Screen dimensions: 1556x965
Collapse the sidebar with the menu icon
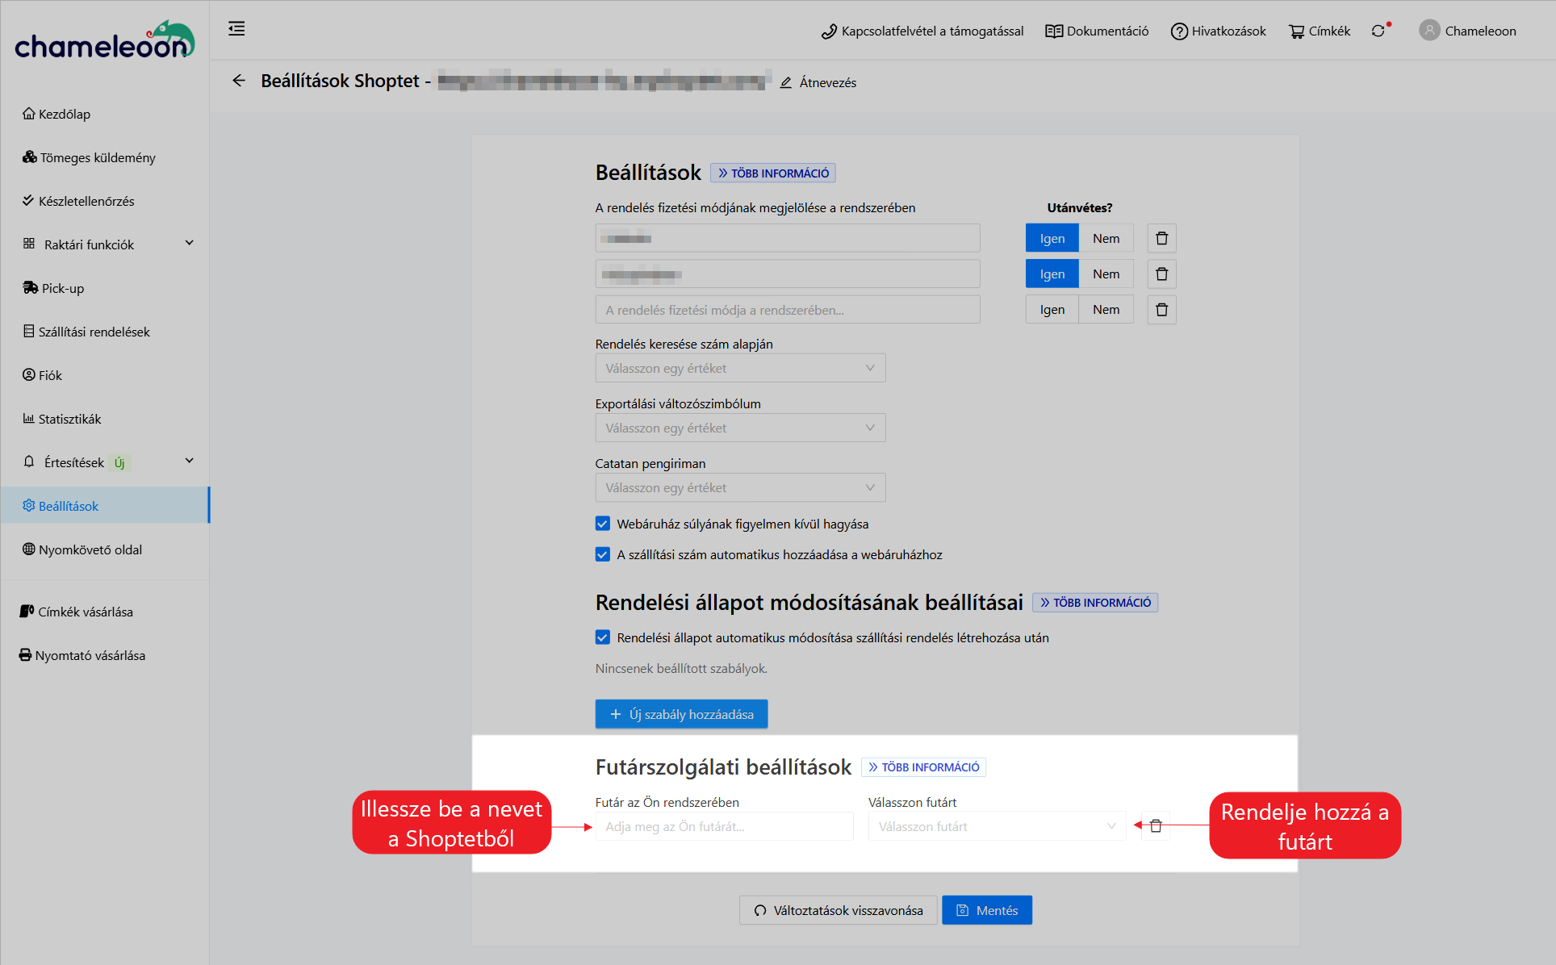click(x=236, y=29)
